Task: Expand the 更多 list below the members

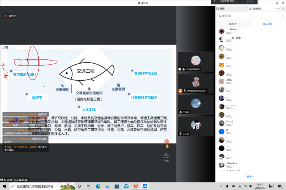Action: pos(250,176)
